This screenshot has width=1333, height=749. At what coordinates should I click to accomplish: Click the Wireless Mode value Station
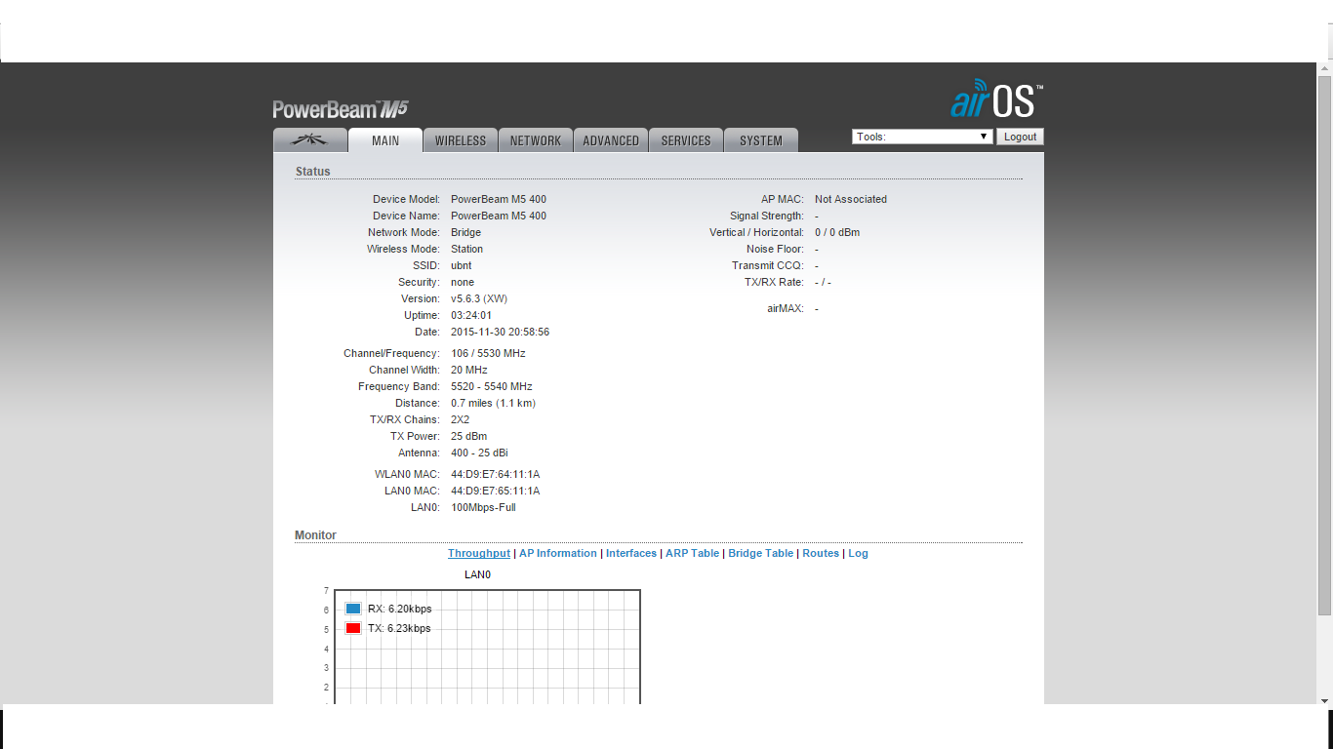466,249
